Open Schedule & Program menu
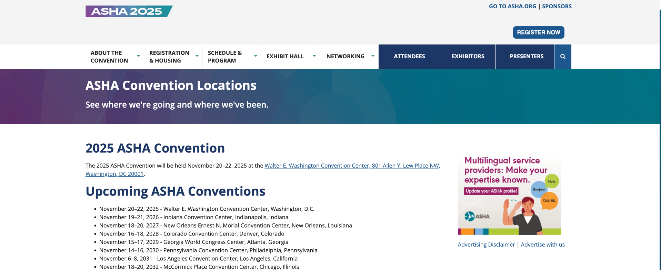The height and width of the screenshot is (270, 661). (225, 57)
